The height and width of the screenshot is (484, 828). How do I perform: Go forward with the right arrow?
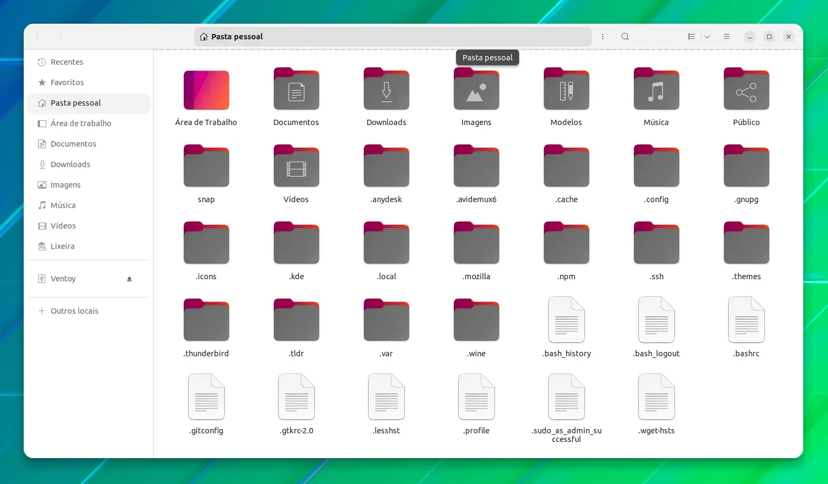click(x=60, y=37)
